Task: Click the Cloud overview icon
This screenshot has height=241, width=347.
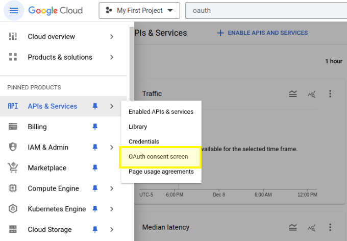Action: [13, 36]
